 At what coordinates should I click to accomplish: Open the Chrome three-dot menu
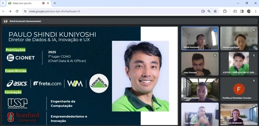coord(255,11)
